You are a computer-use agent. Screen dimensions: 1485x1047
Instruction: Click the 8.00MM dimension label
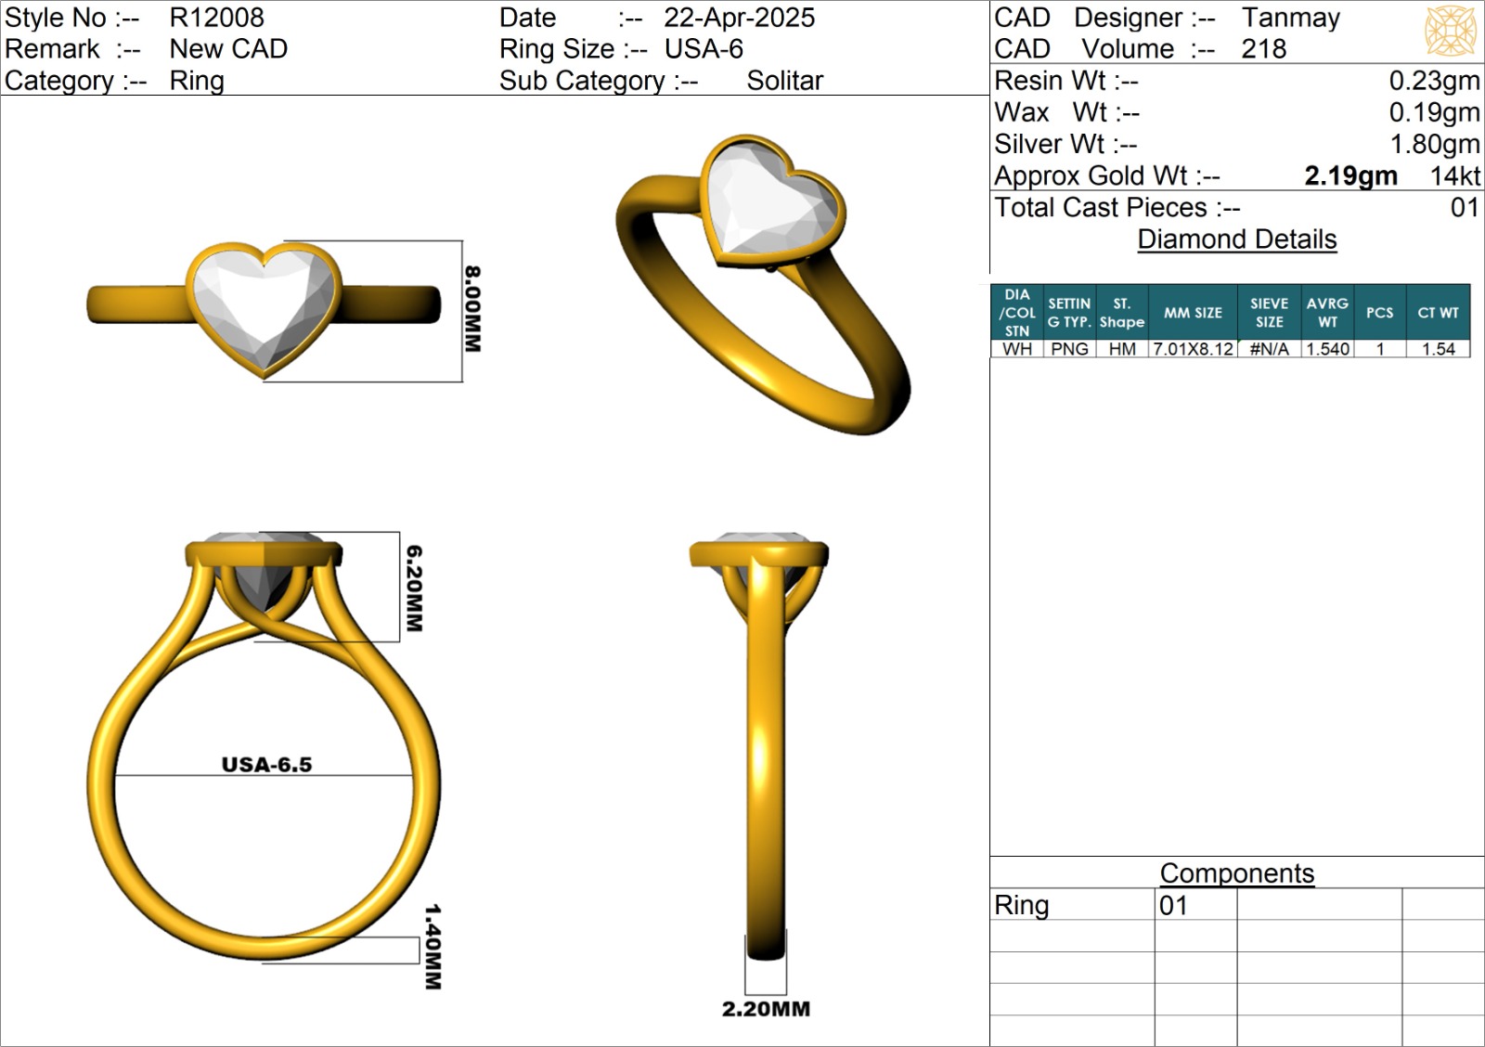pyautogui.click(x=472, y=309)
